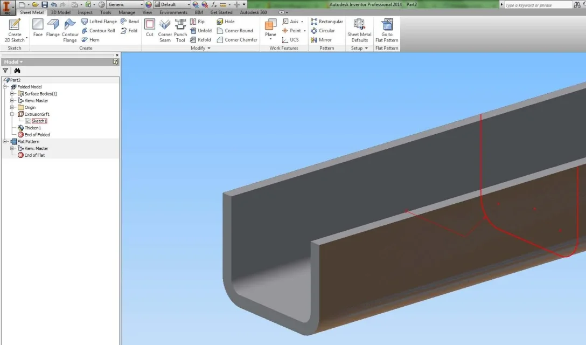This screenshot has width=586, height=345.
Task: Click the Unfold tool
Action: coord(201,31)
